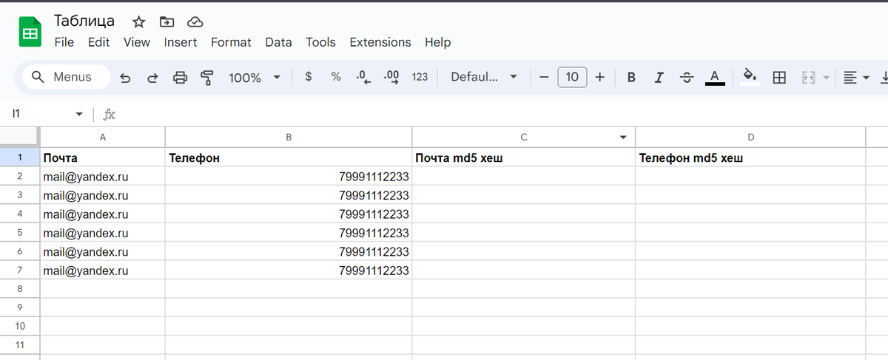Open the Extensions menu
The height and width of the screenshot is (360, 888).
coord(380,42)
